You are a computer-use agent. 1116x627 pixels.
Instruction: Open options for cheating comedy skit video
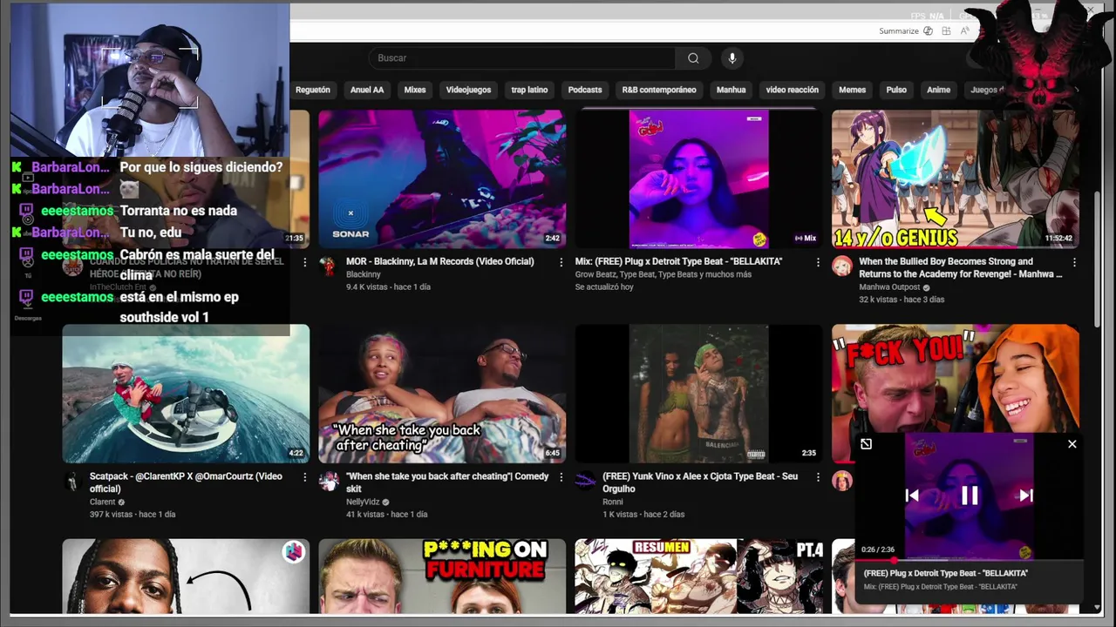(x=561, y=477)
